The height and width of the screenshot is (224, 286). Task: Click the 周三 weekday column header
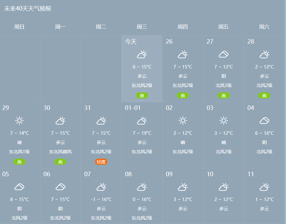point(142,27)
